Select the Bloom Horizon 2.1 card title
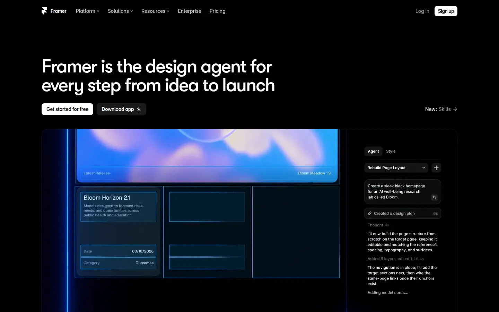Viewport: 499px width, 312px height. 107,198
